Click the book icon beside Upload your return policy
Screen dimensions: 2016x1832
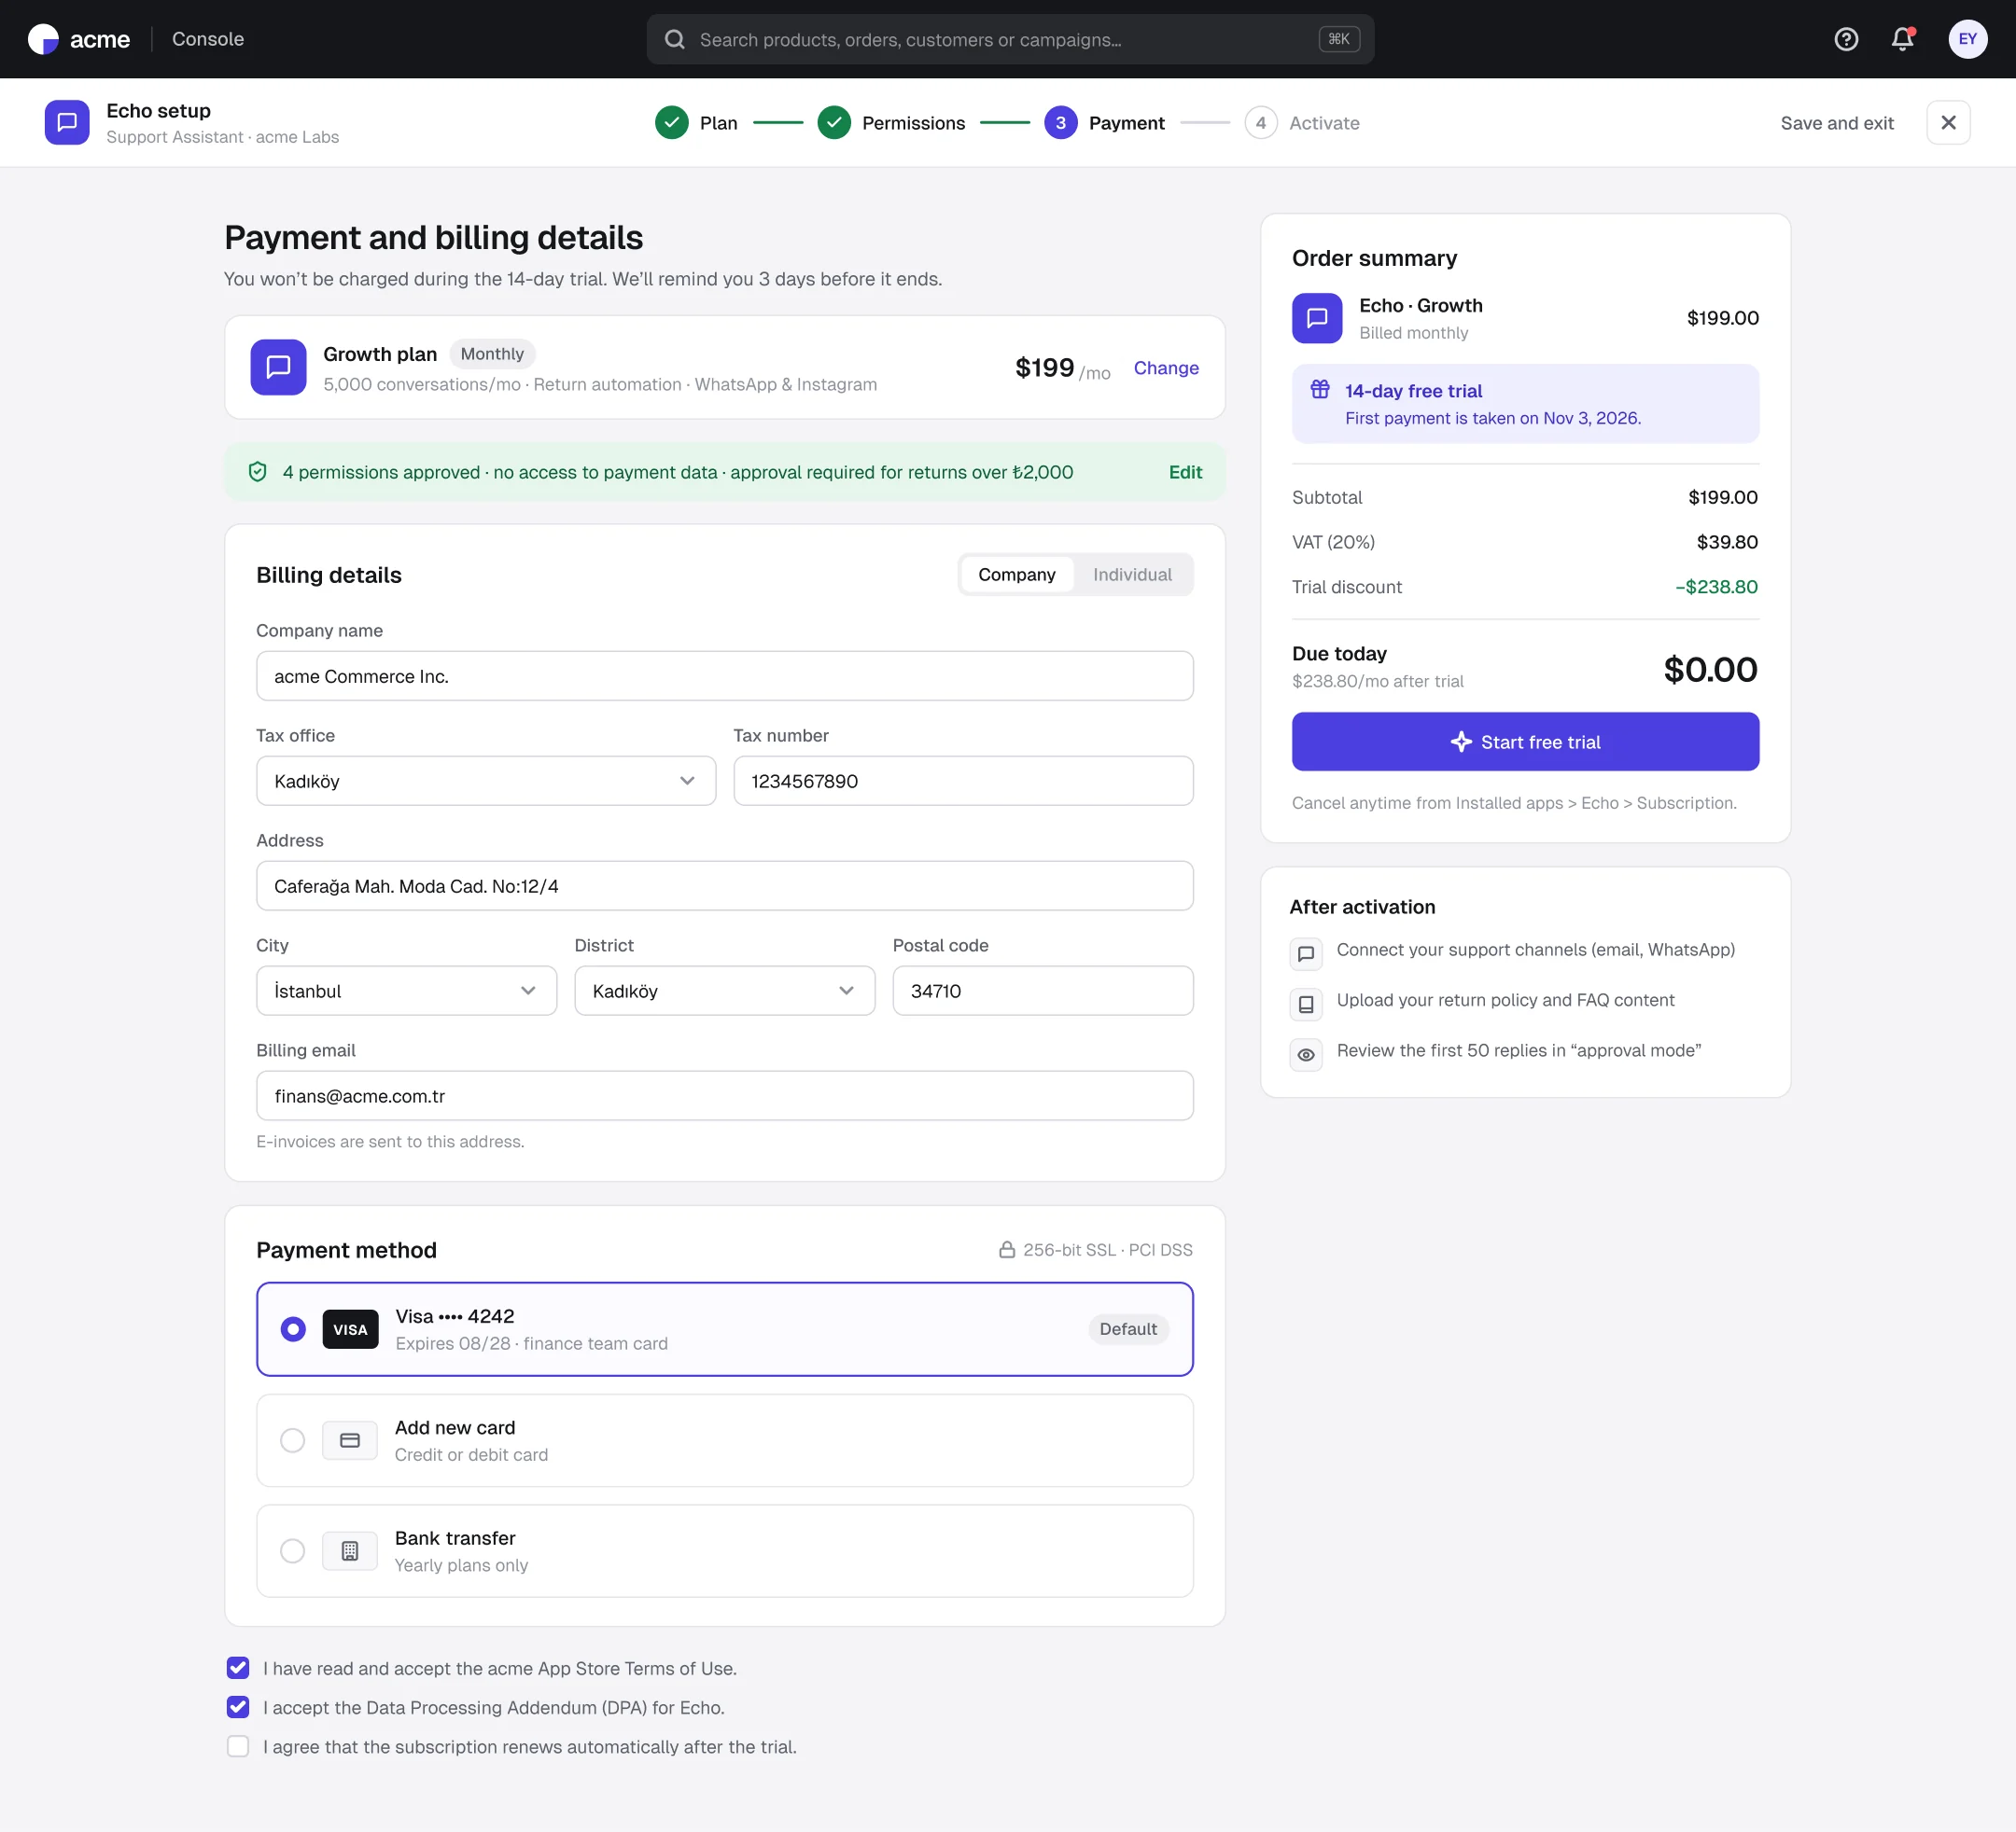coord(1306,1004)
